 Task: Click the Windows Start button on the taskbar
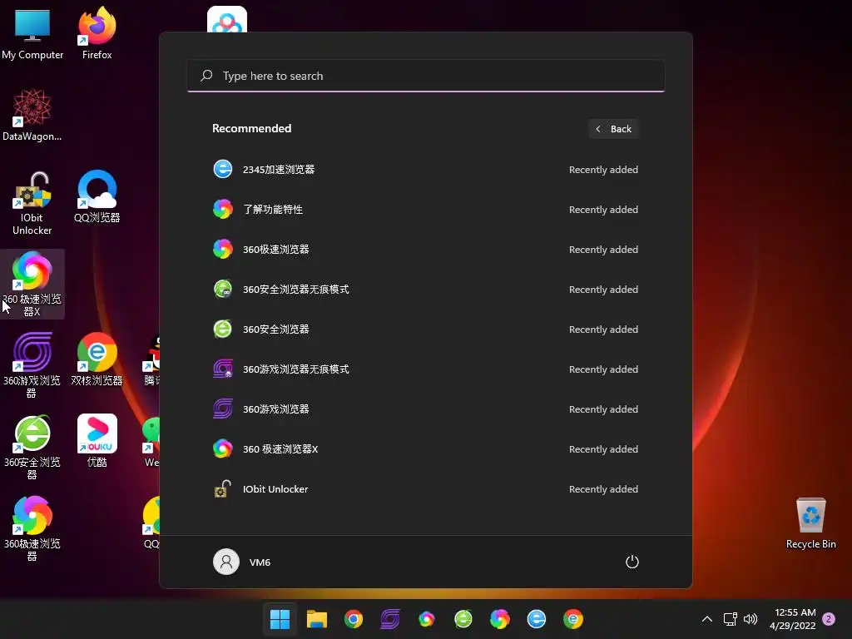pos(280,619)
